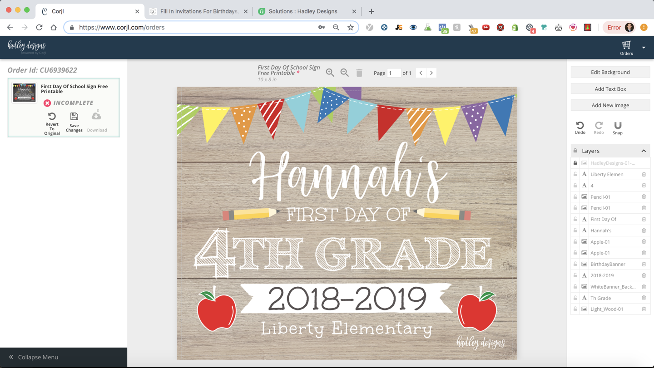Click the Add New Image button
The image size is (654, 368).
point(610,105)
